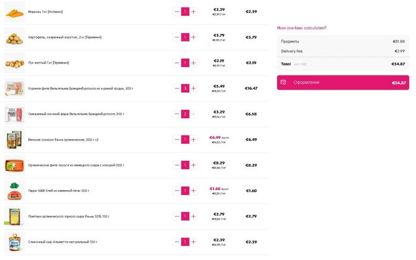Decrease chicken fillet quantity from 3
The width and height of the screenshot is (416, 260).
(177, 88)
